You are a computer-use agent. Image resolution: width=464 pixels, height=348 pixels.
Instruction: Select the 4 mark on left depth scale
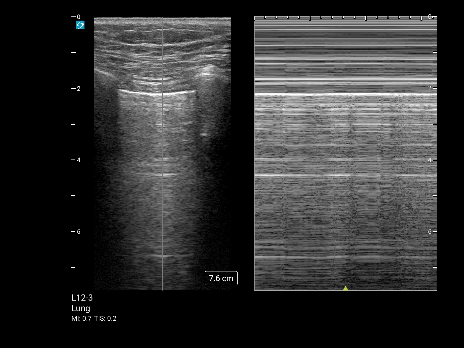[x=78, y=160]
